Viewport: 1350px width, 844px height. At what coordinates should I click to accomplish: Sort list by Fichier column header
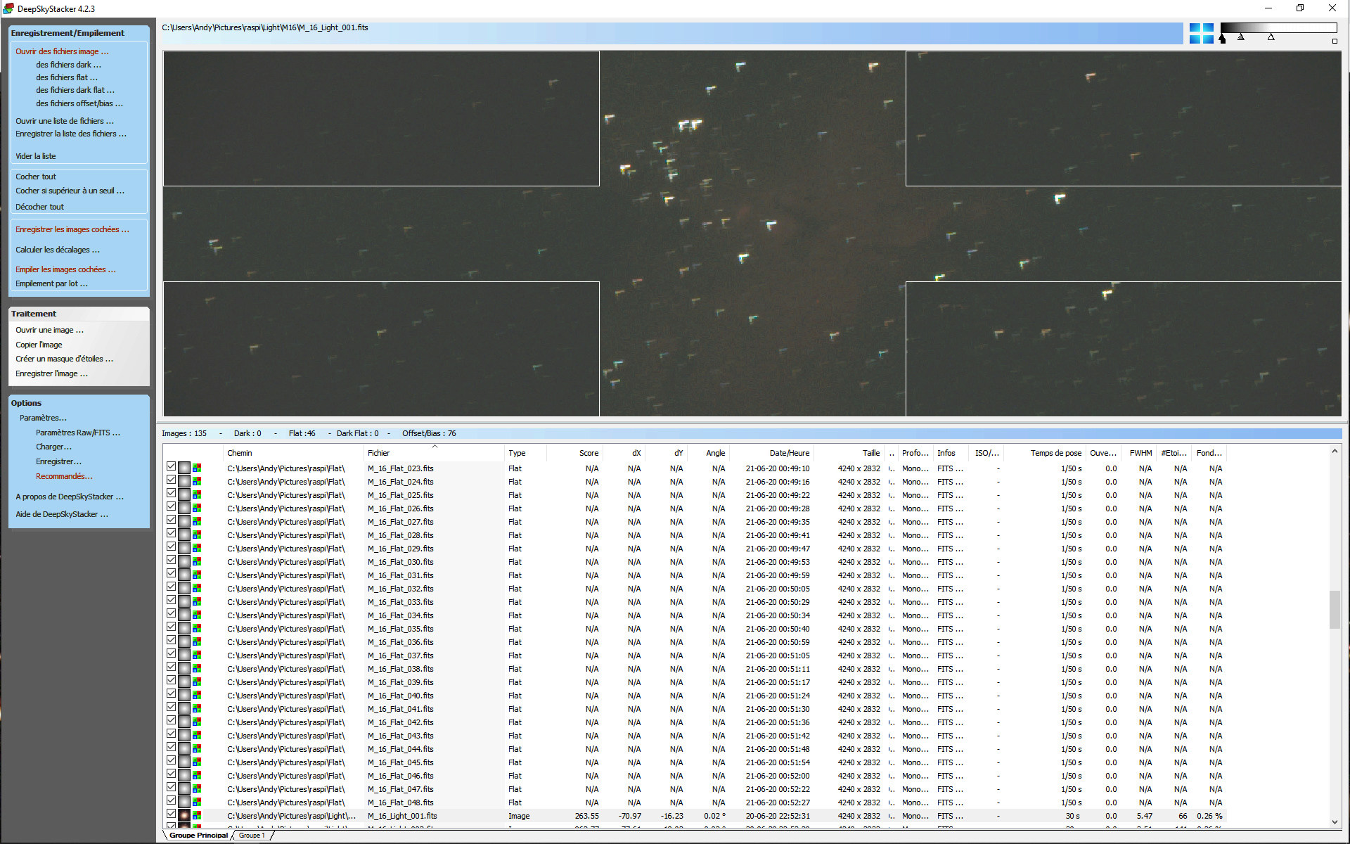434,453
